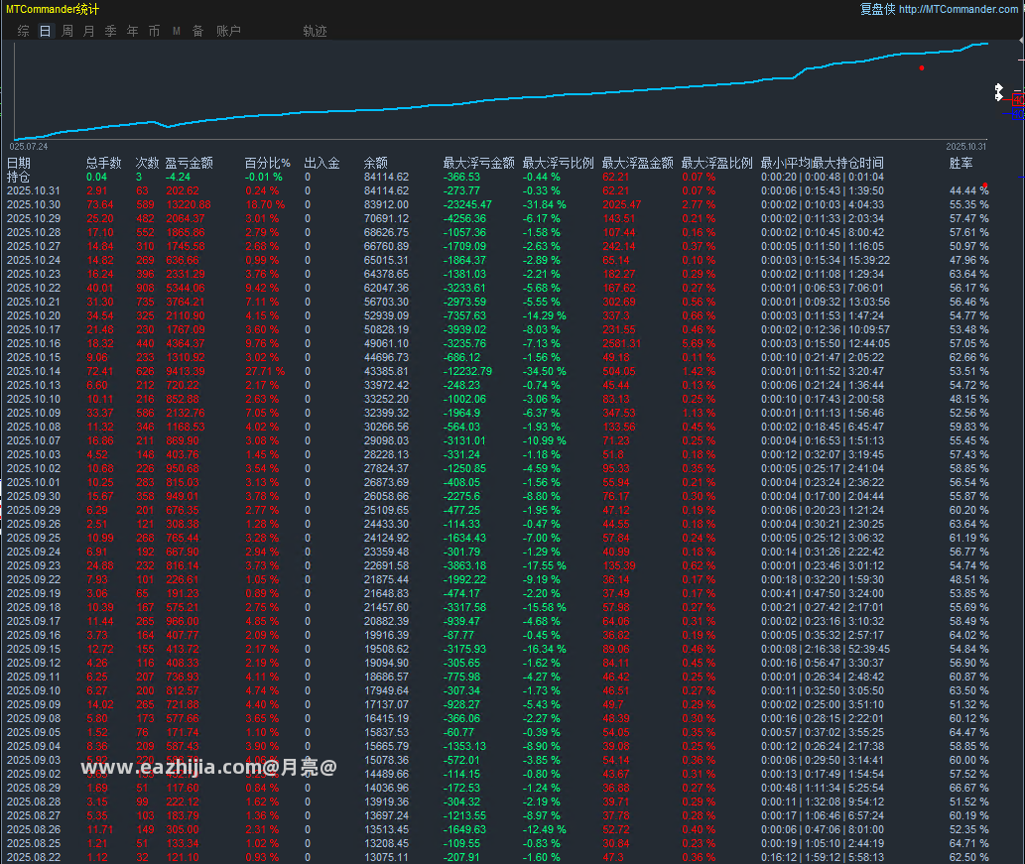Open the 币 symbol statistics tab
This screenshot has width=1025, height=864.
tap(154, 31)
